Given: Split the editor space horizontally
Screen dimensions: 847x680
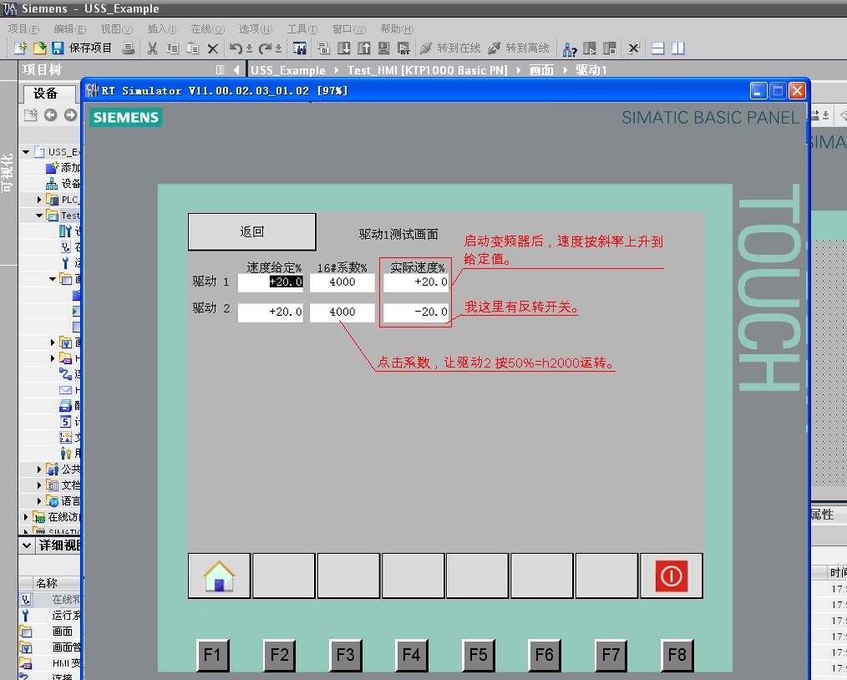Looking at the screenshot, I should (657, 48).
